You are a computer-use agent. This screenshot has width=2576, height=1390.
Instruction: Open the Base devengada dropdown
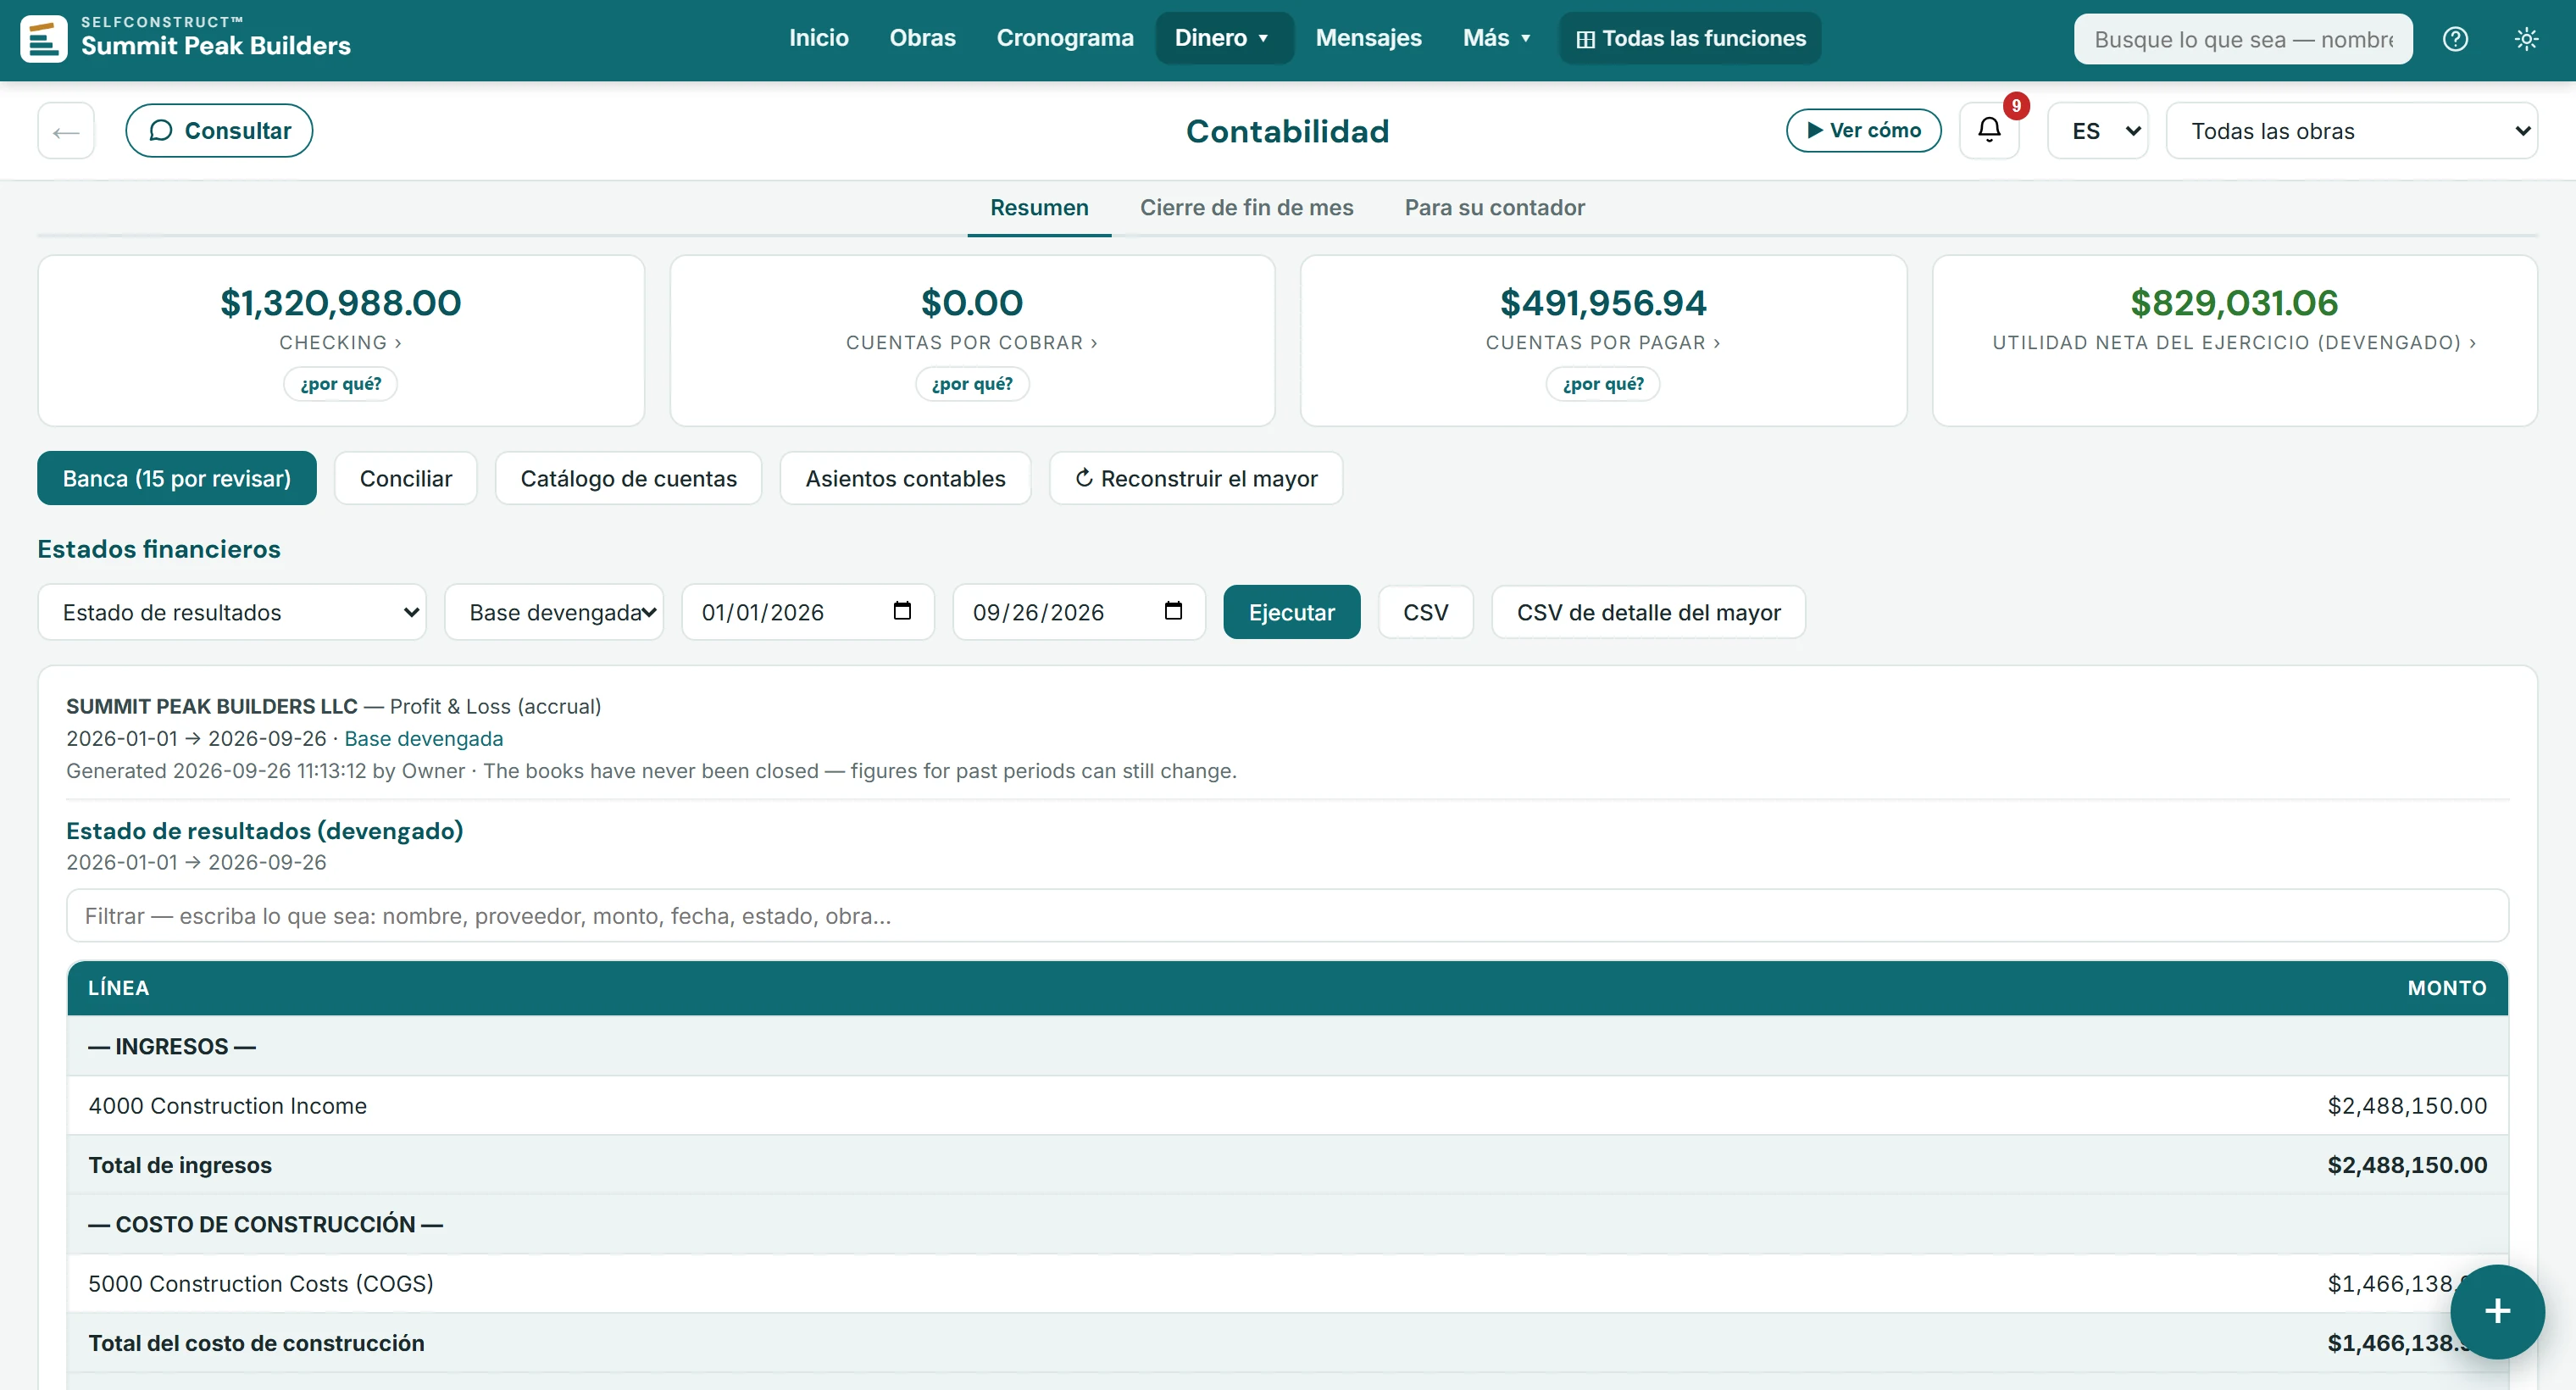pyautogui.click(x=554, y=612)
